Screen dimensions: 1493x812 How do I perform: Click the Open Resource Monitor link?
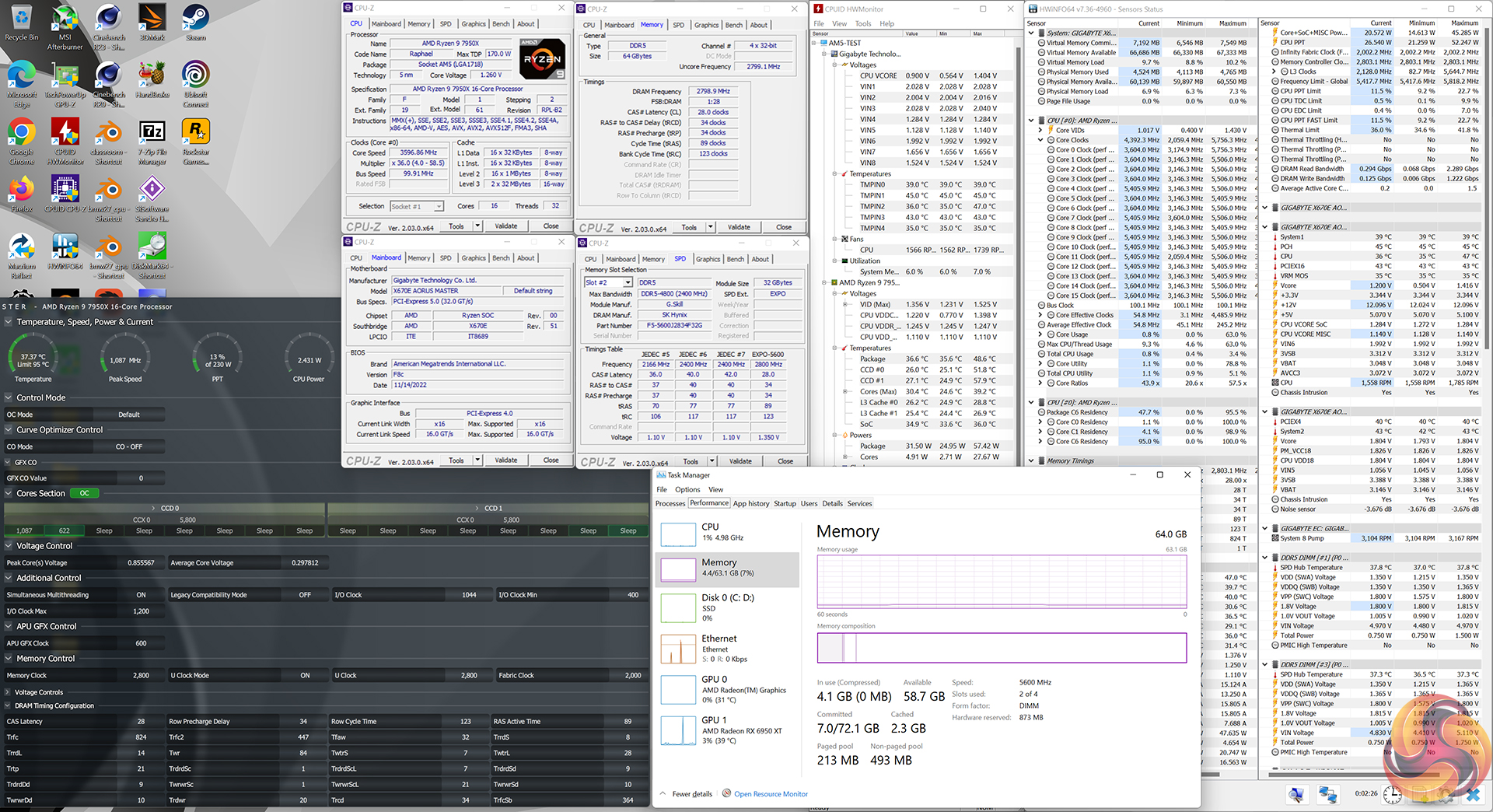pyautogui.click(x=770, y=794)
